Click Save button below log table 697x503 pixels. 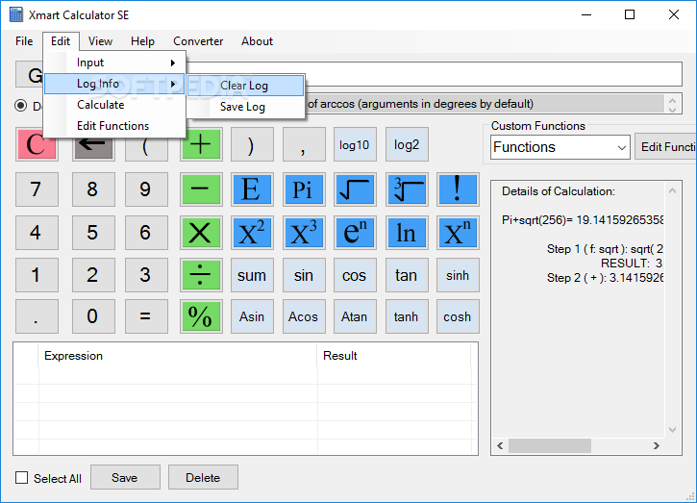coord(125,478)
